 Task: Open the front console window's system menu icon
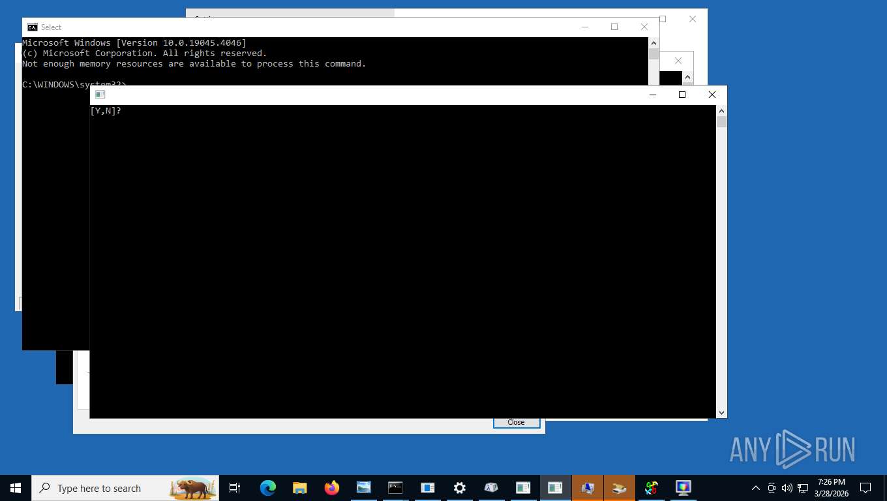(x=100, y=95)
